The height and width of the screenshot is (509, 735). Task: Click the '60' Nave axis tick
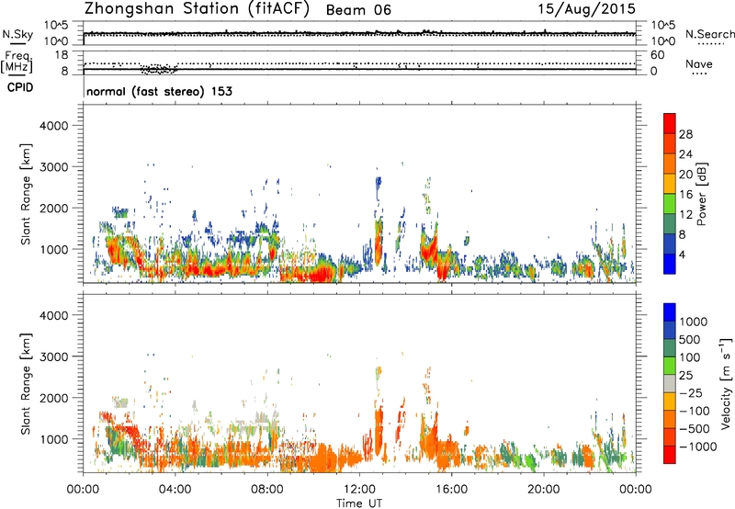click(658, 55)
